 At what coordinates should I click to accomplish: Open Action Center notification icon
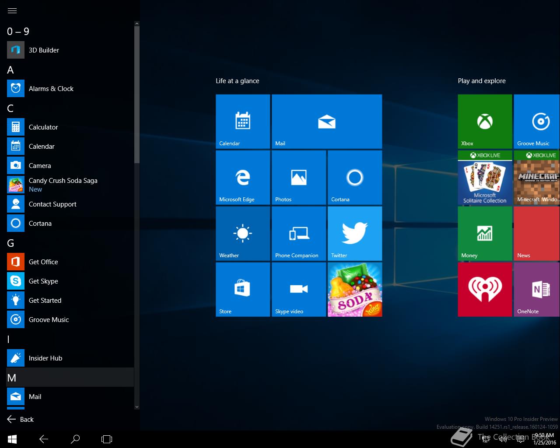click(520, 439)
